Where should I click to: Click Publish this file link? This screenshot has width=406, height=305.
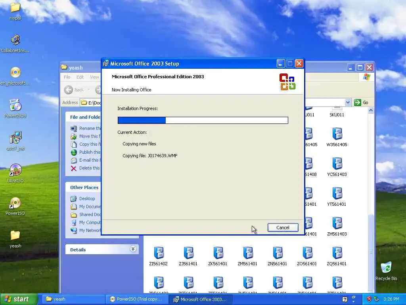[x=86, y=152]
